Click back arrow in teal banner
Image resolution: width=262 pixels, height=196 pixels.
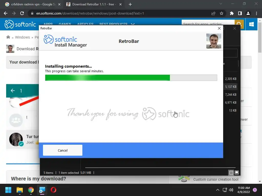(13, 91)
